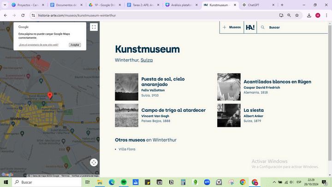332x187 pixels.
Task: Open Spotify from the taskbar
Action: (x=124, y=182)
